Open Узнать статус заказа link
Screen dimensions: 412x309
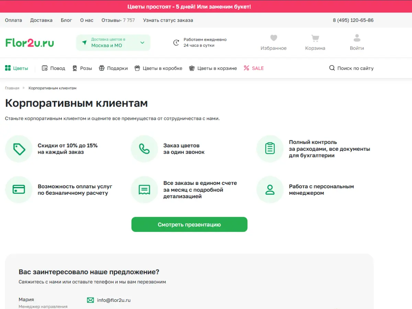coord(168,20)
